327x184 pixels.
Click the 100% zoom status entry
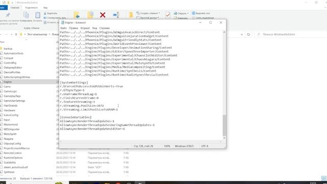coord(167,146)
